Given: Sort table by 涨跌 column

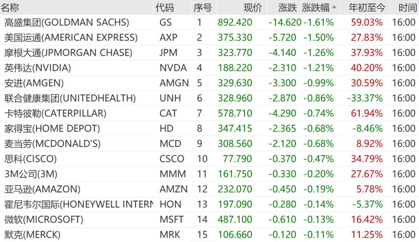Looking at the screenshot, I should tap(287, 7).
